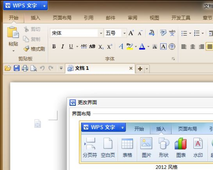Customize quick access toolbar dropdown
Viewport: 213px width, 170px height.
point(61,68)
